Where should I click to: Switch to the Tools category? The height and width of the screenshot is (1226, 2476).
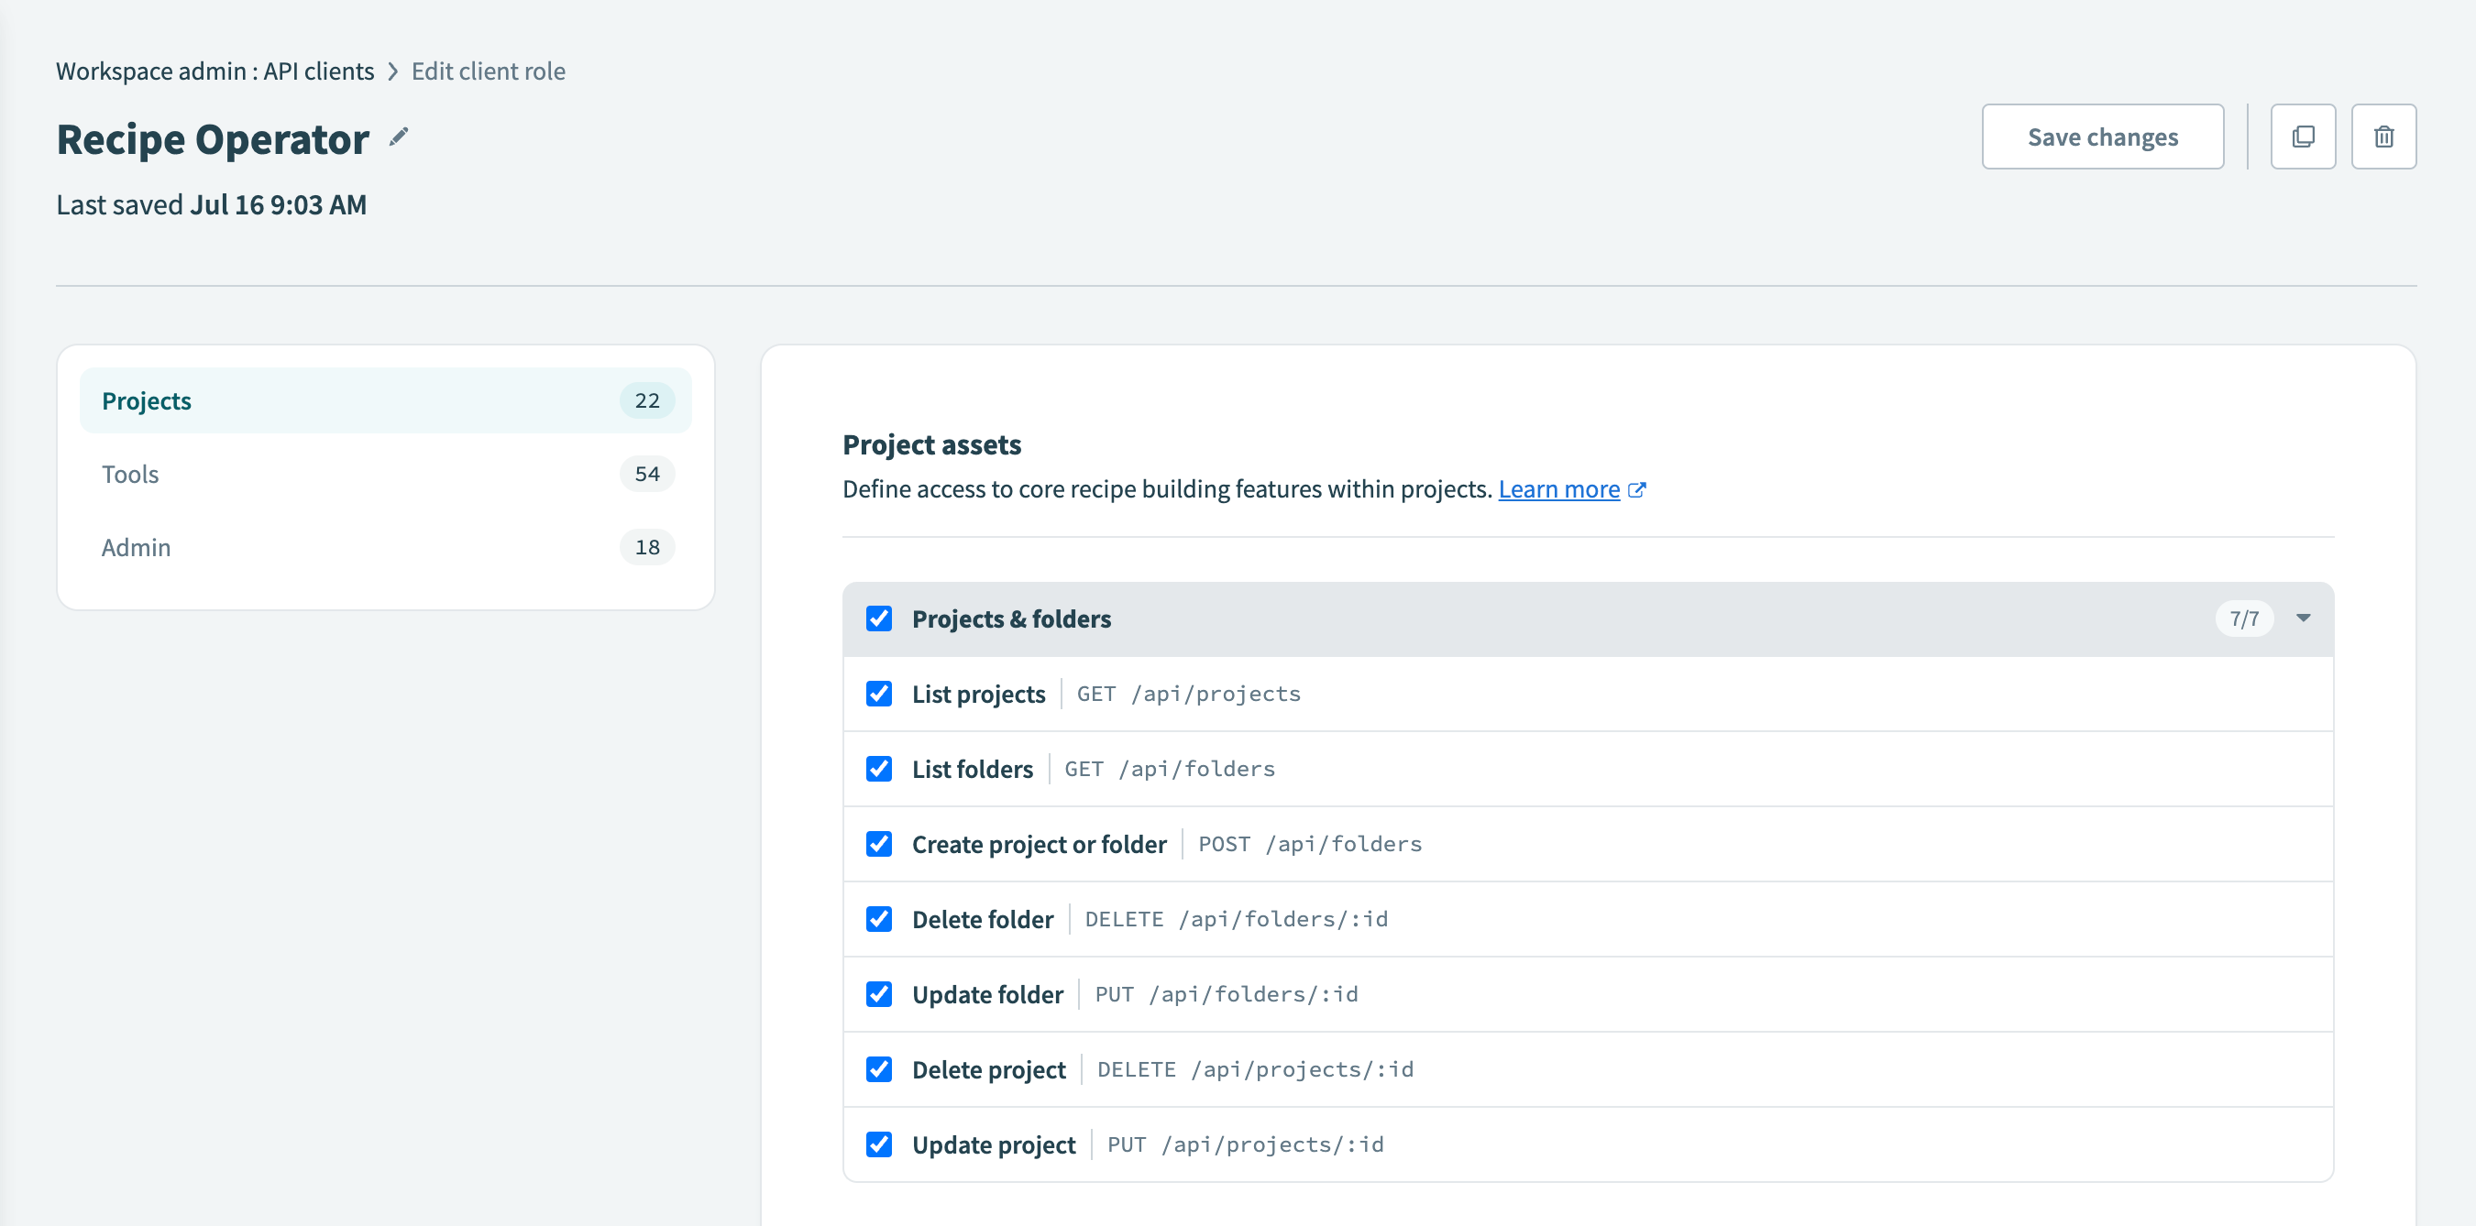click(x=130, y=474)
